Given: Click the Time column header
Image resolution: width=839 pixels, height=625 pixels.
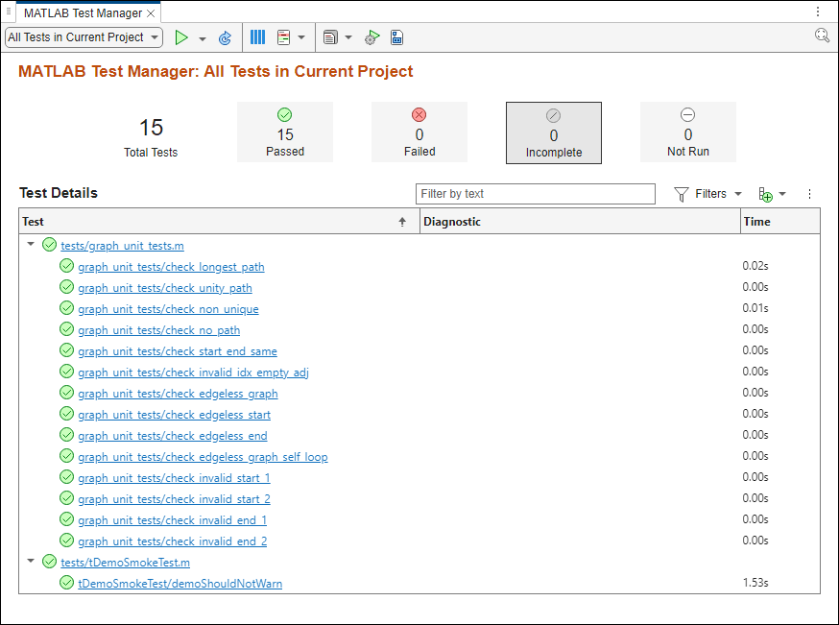Looking at the screenshot, I should (780, 222).
